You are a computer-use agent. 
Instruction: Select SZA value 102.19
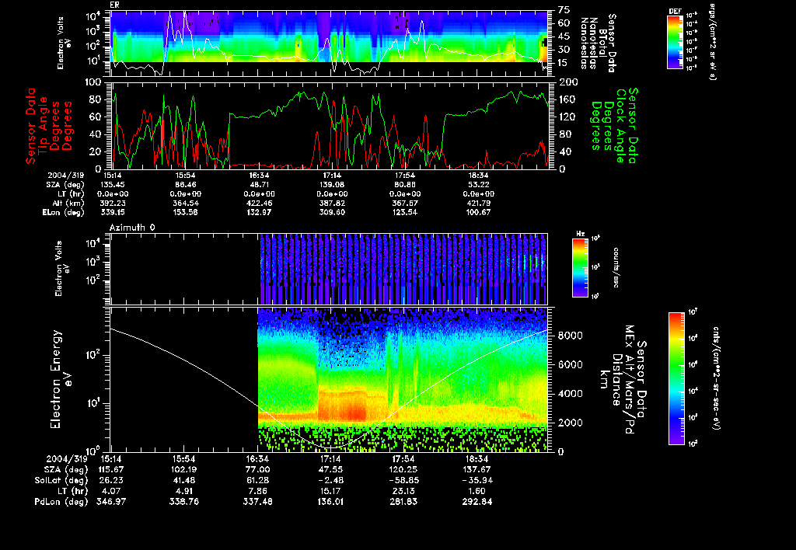(183, 469)
